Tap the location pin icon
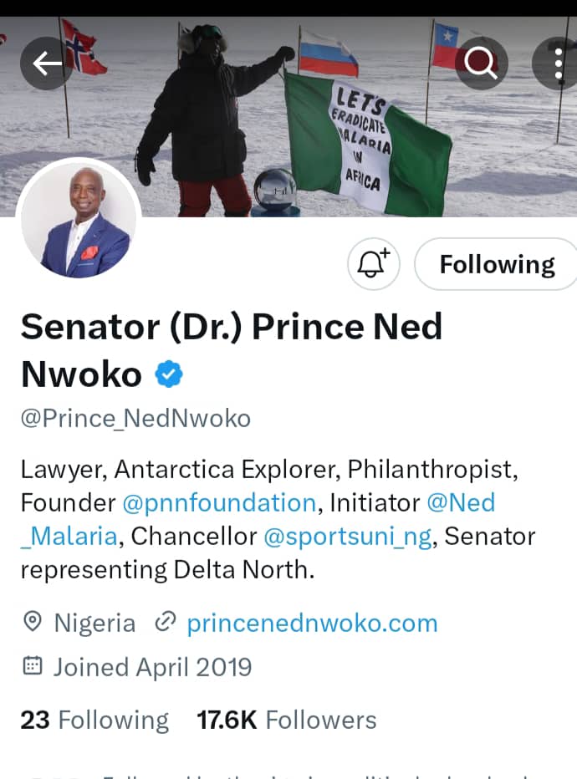Screen dimensions: 577x779 [x=33, y=623]
